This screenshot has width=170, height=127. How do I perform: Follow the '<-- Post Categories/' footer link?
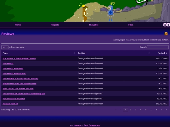tap(90, 125)
